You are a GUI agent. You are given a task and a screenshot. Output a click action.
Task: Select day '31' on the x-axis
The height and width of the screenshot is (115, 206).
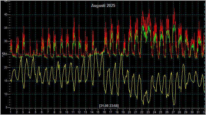pyautogui.click(x=198, y=112)
